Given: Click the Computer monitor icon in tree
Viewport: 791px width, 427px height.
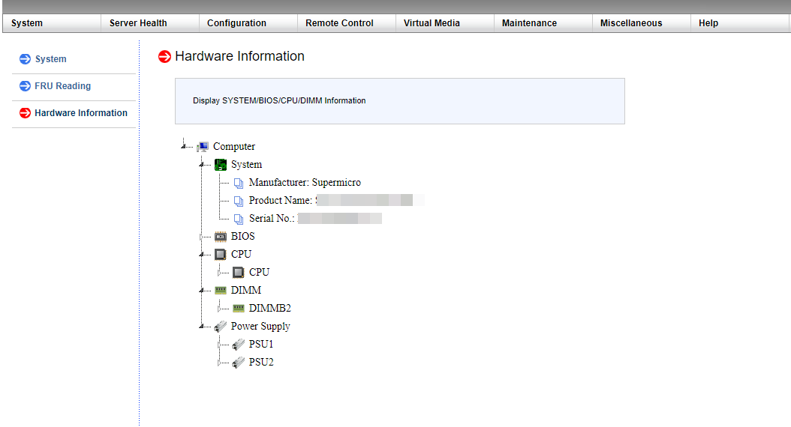Looking at the screenshot, I should [203, 147].
